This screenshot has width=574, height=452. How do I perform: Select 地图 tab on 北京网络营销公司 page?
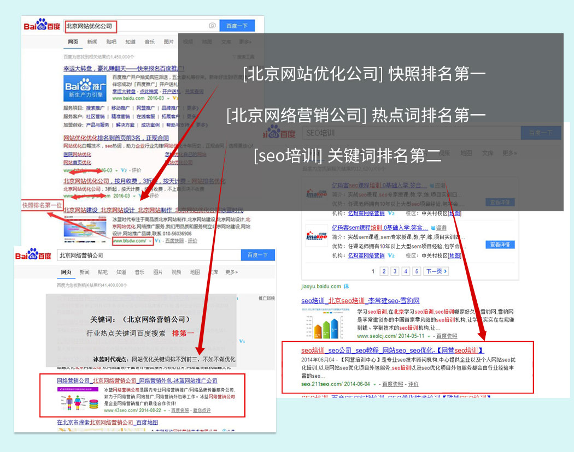point(195,272)
